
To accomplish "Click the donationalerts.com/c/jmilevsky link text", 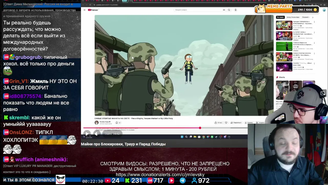I will [x=160, y=175].
